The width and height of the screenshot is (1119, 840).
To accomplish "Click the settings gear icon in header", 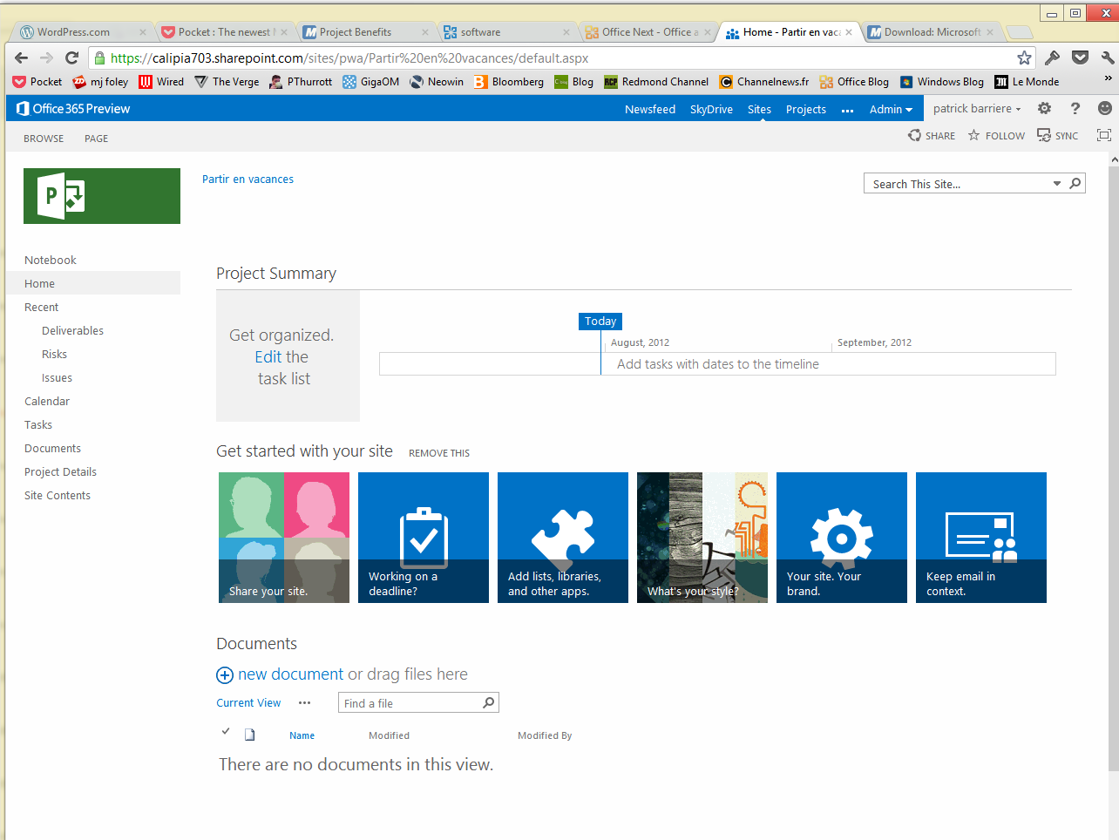I will pyautogui.click(x=1044, y=109).
